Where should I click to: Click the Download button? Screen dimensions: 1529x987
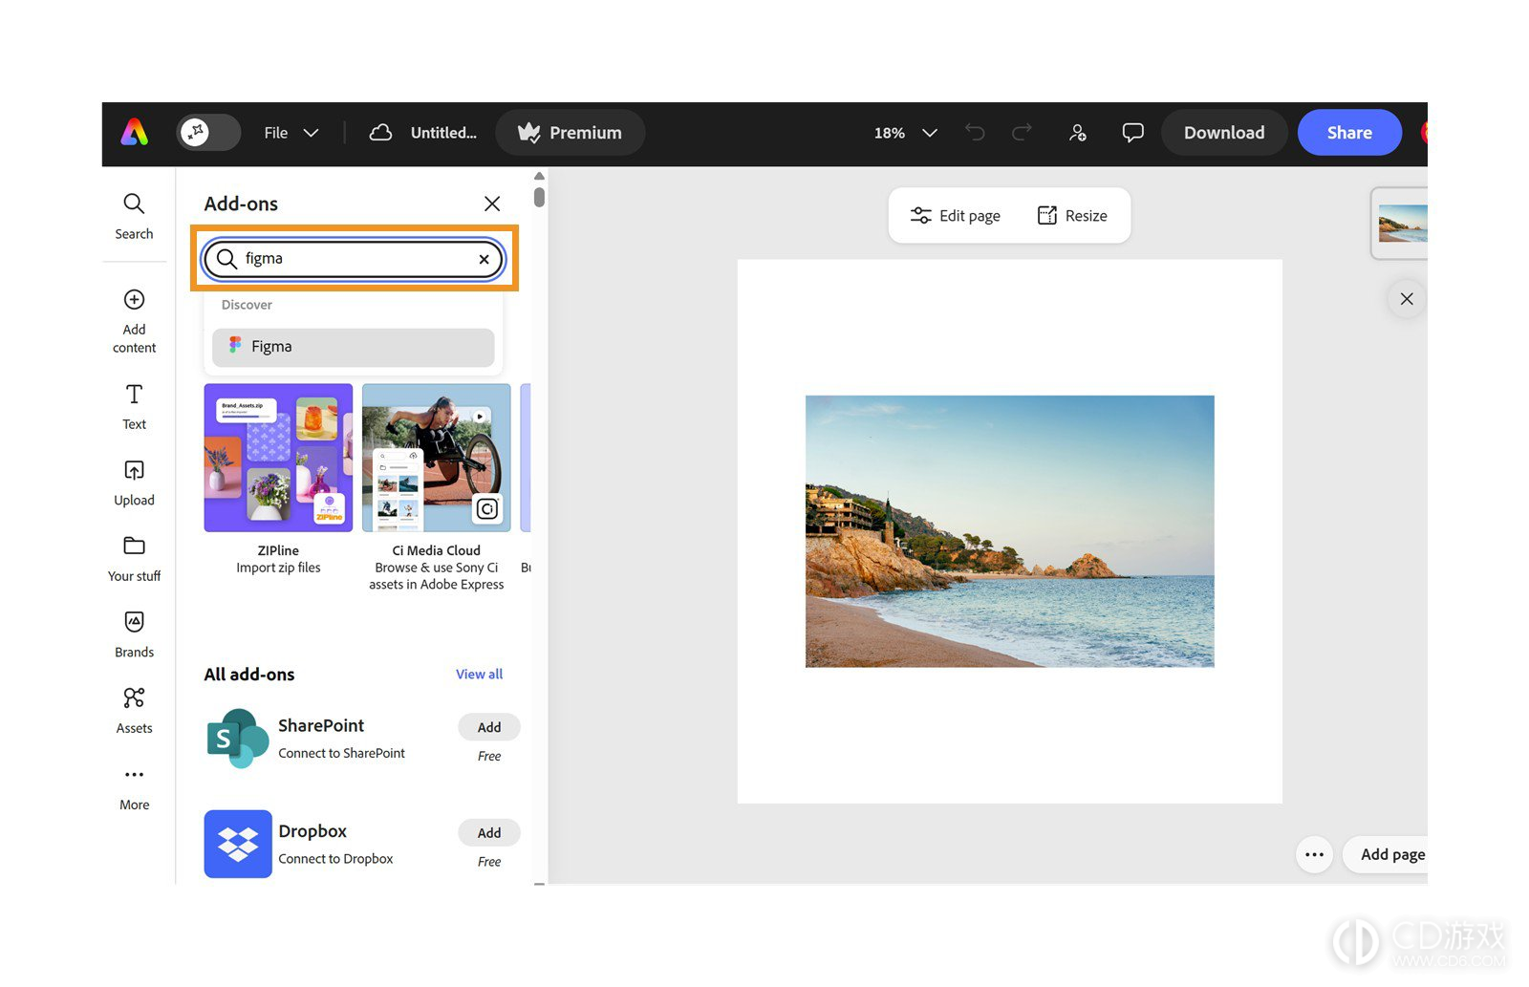point(1224,133)
